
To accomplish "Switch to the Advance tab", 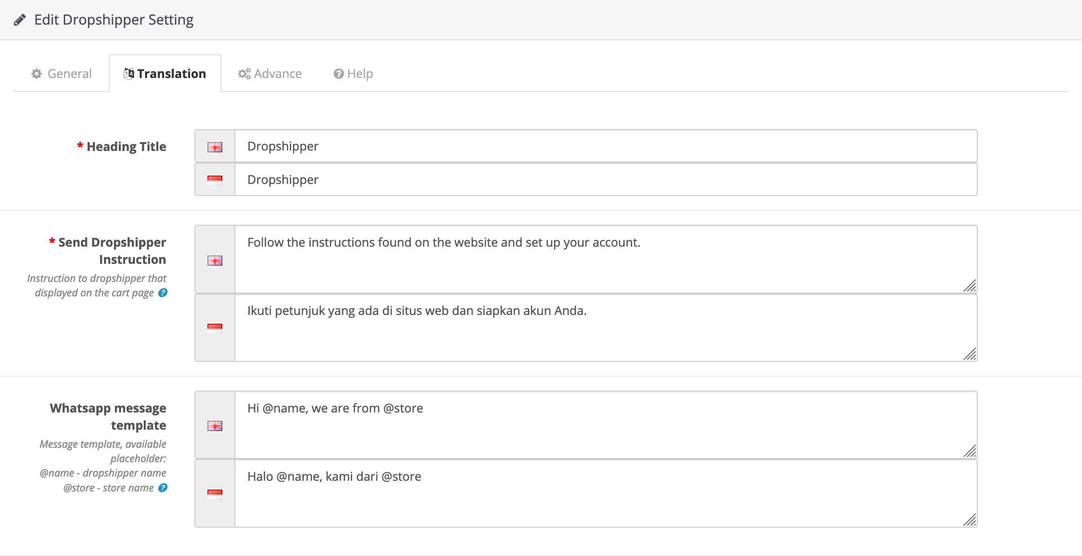I will click(x=270, y=74).
